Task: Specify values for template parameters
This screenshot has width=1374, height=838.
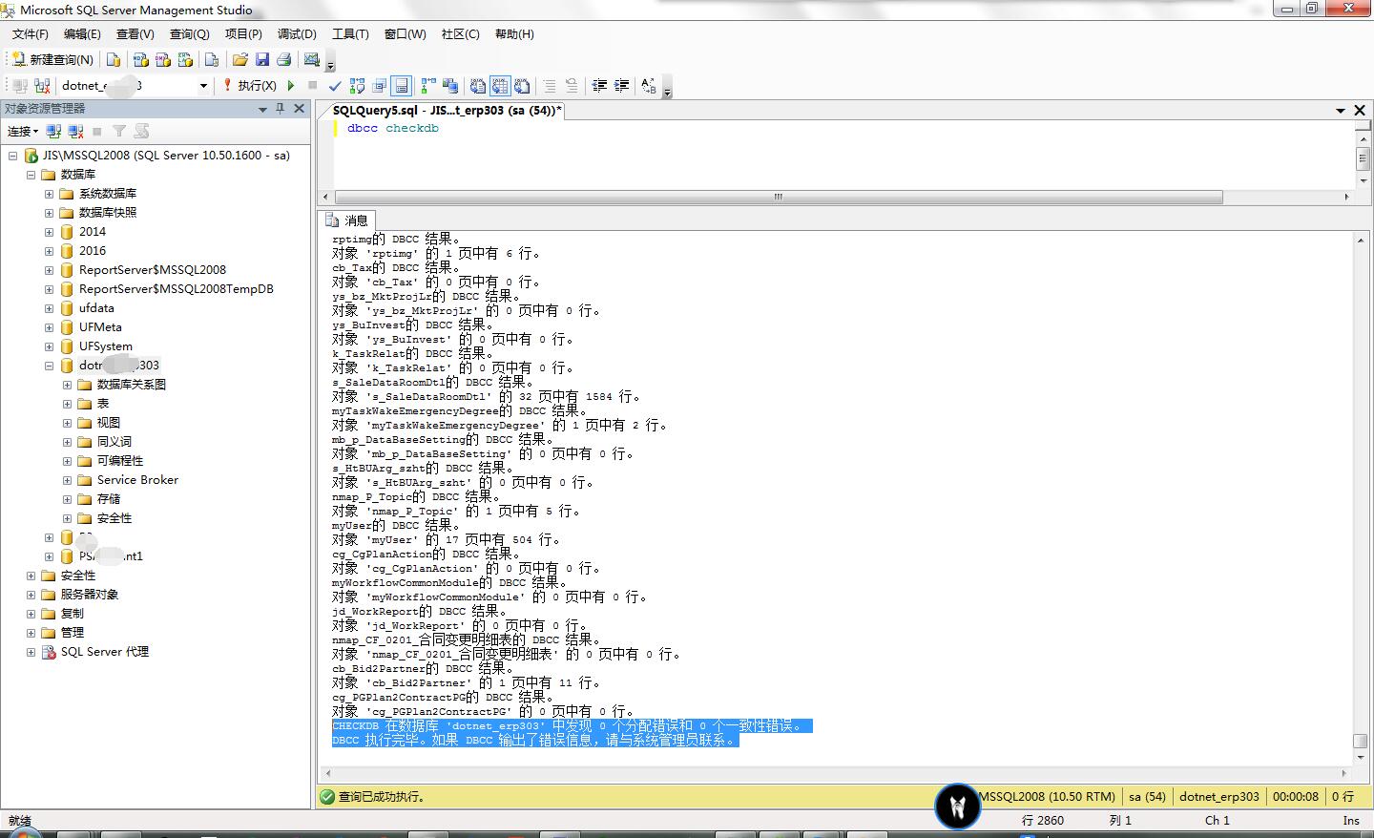Action: [x=649, y=85]
